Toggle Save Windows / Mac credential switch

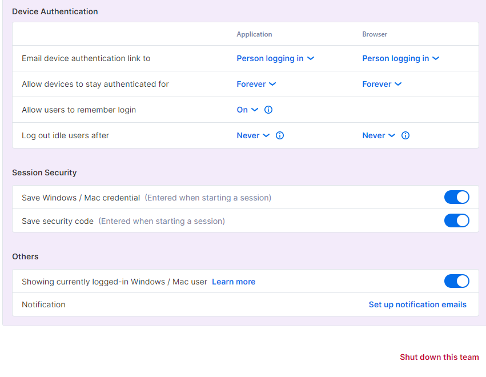point(456,197)
